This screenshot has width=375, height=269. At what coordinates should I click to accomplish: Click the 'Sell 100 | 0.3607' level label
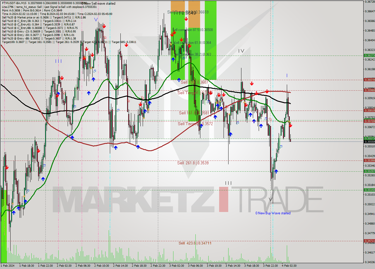(194, 82)
